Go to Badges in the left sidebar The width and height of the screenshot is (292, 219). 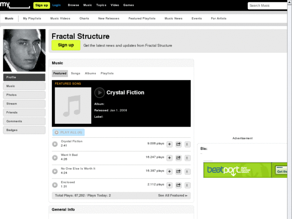tap(24, 130)
